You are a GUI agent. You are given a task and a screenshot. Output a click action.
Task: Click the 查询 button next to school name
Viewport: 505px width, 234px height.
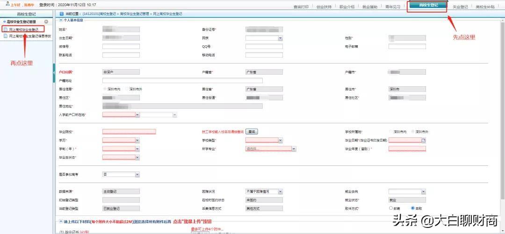pos(252,132)
